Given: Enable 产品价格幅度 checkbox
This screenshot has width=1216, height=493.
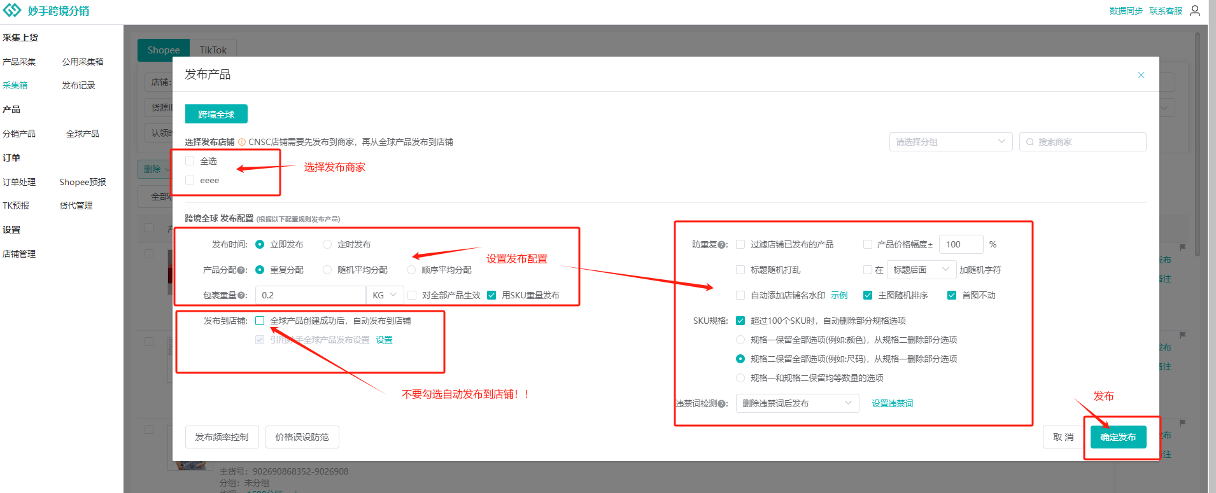Looking at the screenshot, I should 867,244.
